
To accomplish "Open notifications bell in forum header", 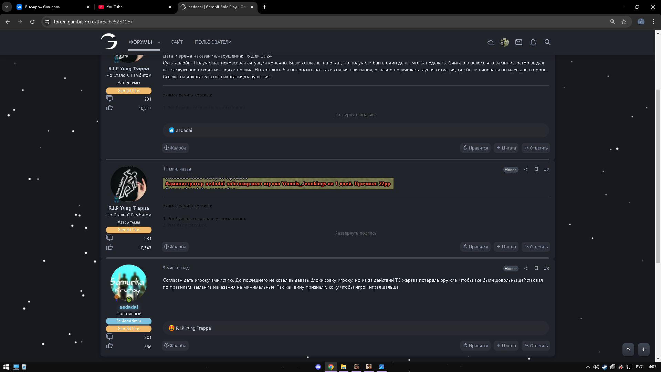I will coord(533,42).
